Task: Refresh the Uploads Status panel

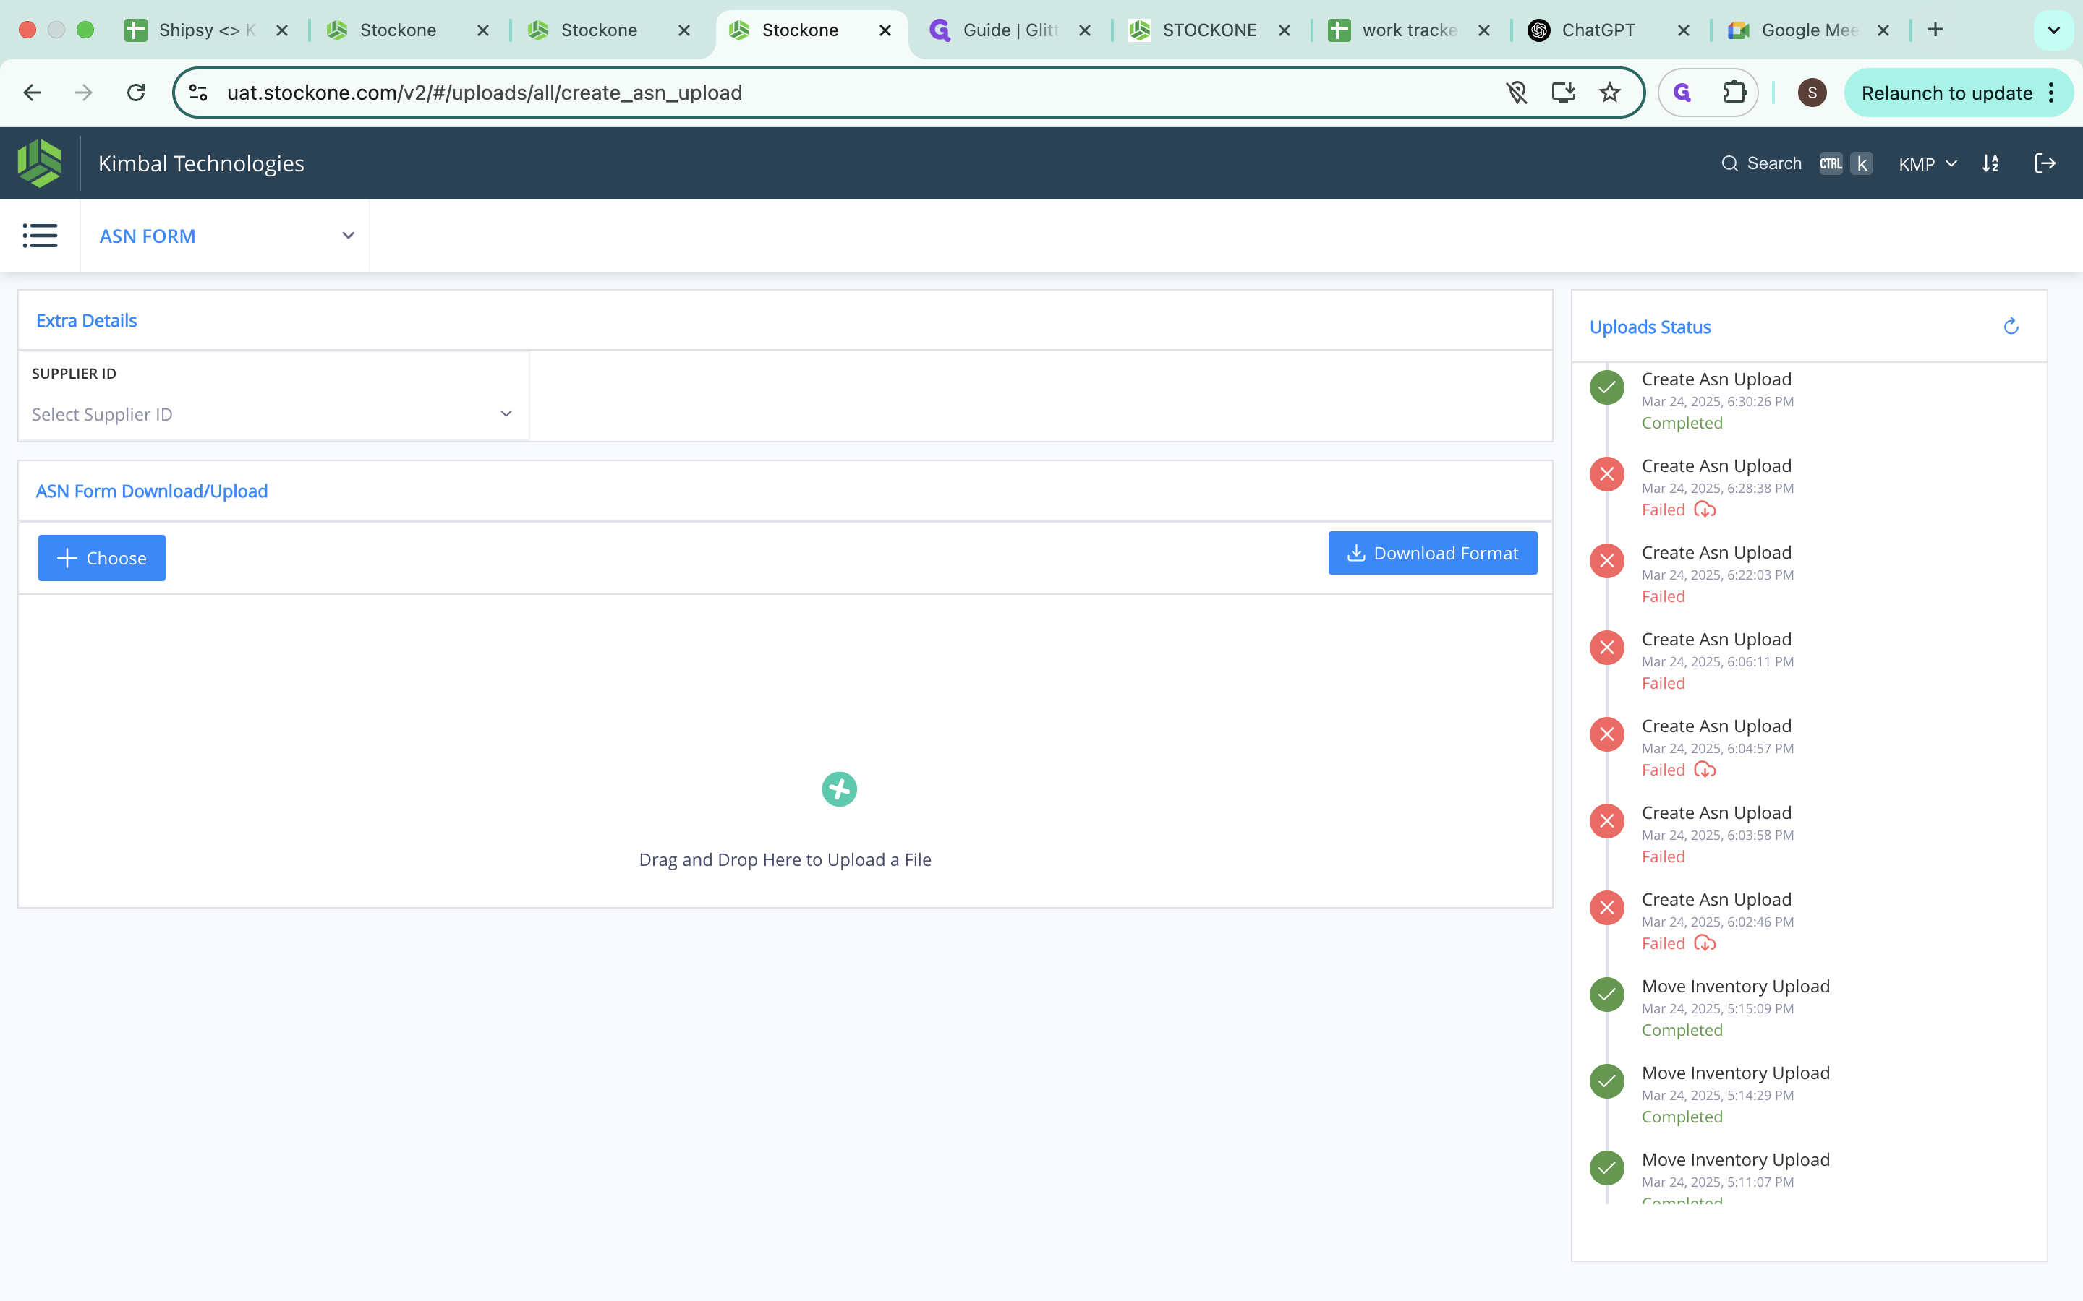Action: pos(2011,326)
